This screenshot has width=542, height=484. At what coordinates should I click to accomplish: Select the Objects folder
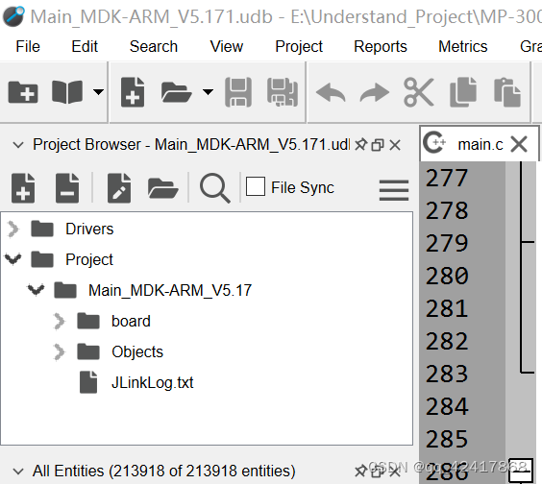[137, 352]
